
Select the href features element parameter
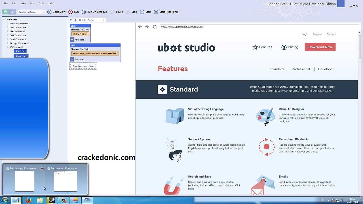click(x=95, y=54)
